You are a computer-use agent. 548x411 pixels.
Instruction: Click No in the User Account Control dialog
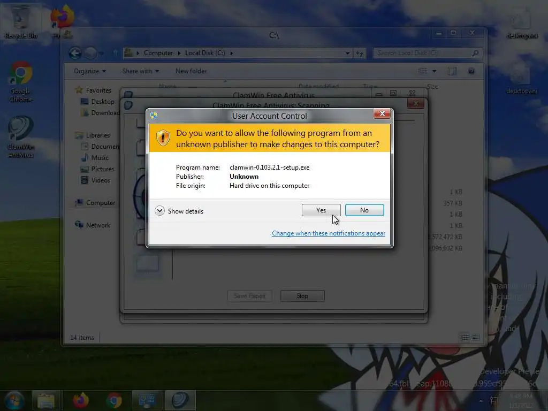tap(364, 210)
